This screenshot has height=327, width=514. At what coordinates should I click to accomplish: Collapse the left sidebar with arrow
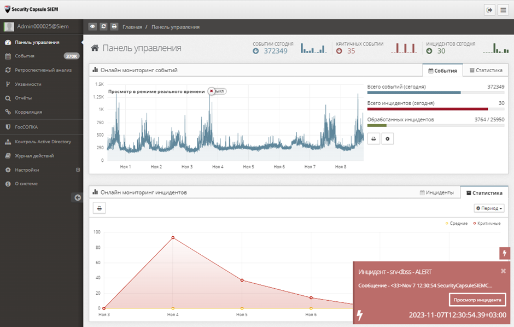point(78,198)
